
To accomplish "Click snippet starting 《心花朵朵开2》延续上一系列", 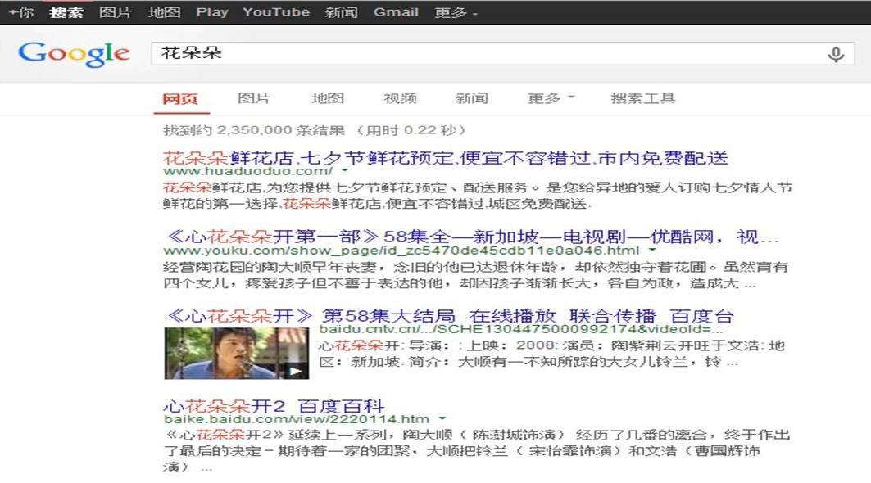I will pyautogui.click(x=477, y=451).
